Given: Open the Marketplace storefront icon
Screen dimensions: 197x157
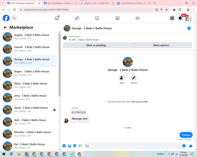Looking at the screenshot, I should (117, 18).
